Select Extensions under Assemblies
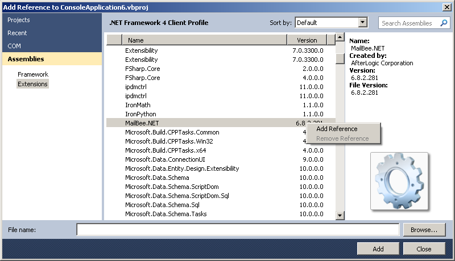Image resolution: width=455 pixels, height=261 pixels. [32, 84]
